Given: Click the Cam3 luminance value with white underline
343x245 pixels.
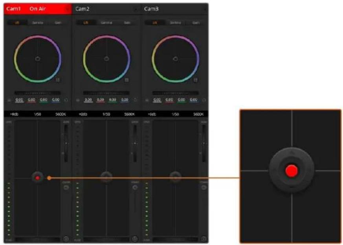Looking at the screenshot, I should (157, 100).
